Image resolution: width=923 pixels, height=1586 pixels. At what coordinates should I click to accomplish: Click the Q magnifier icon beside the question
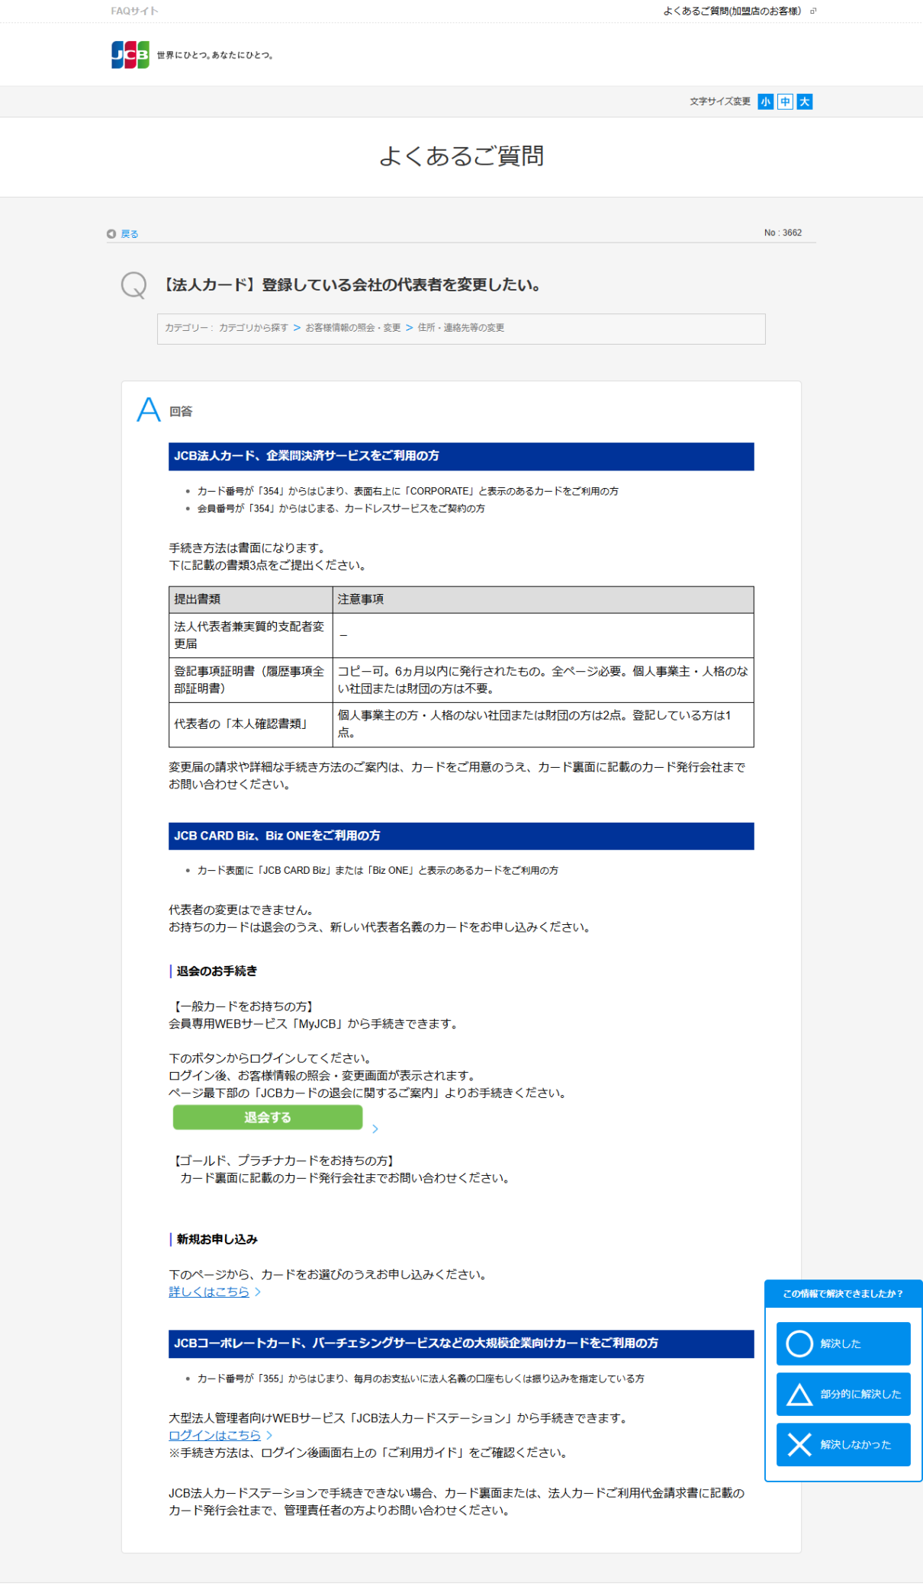[x=133, y=285]
